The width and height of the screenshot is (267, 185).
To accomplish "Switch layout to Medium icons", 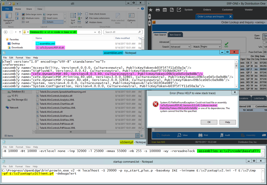I will [31, 18].
